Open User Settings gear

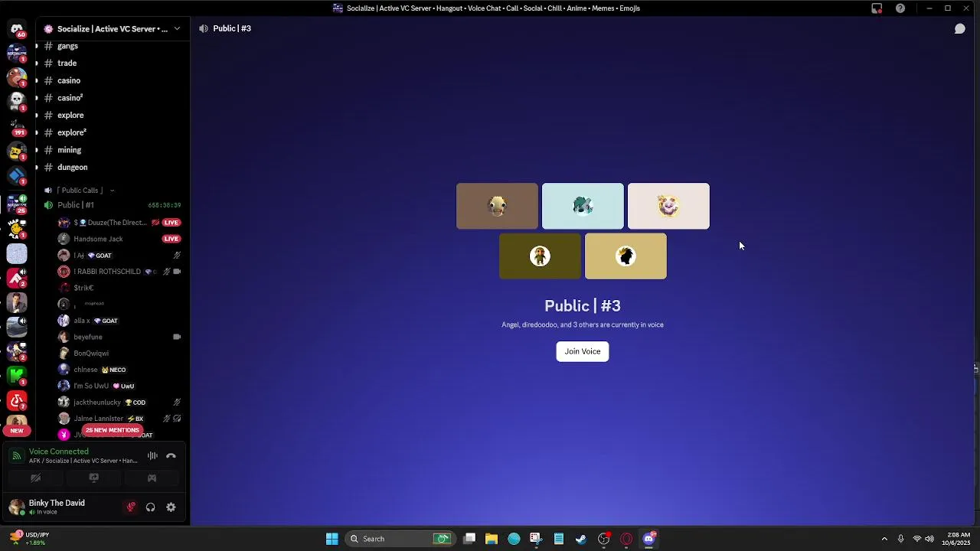pos(171,507)
